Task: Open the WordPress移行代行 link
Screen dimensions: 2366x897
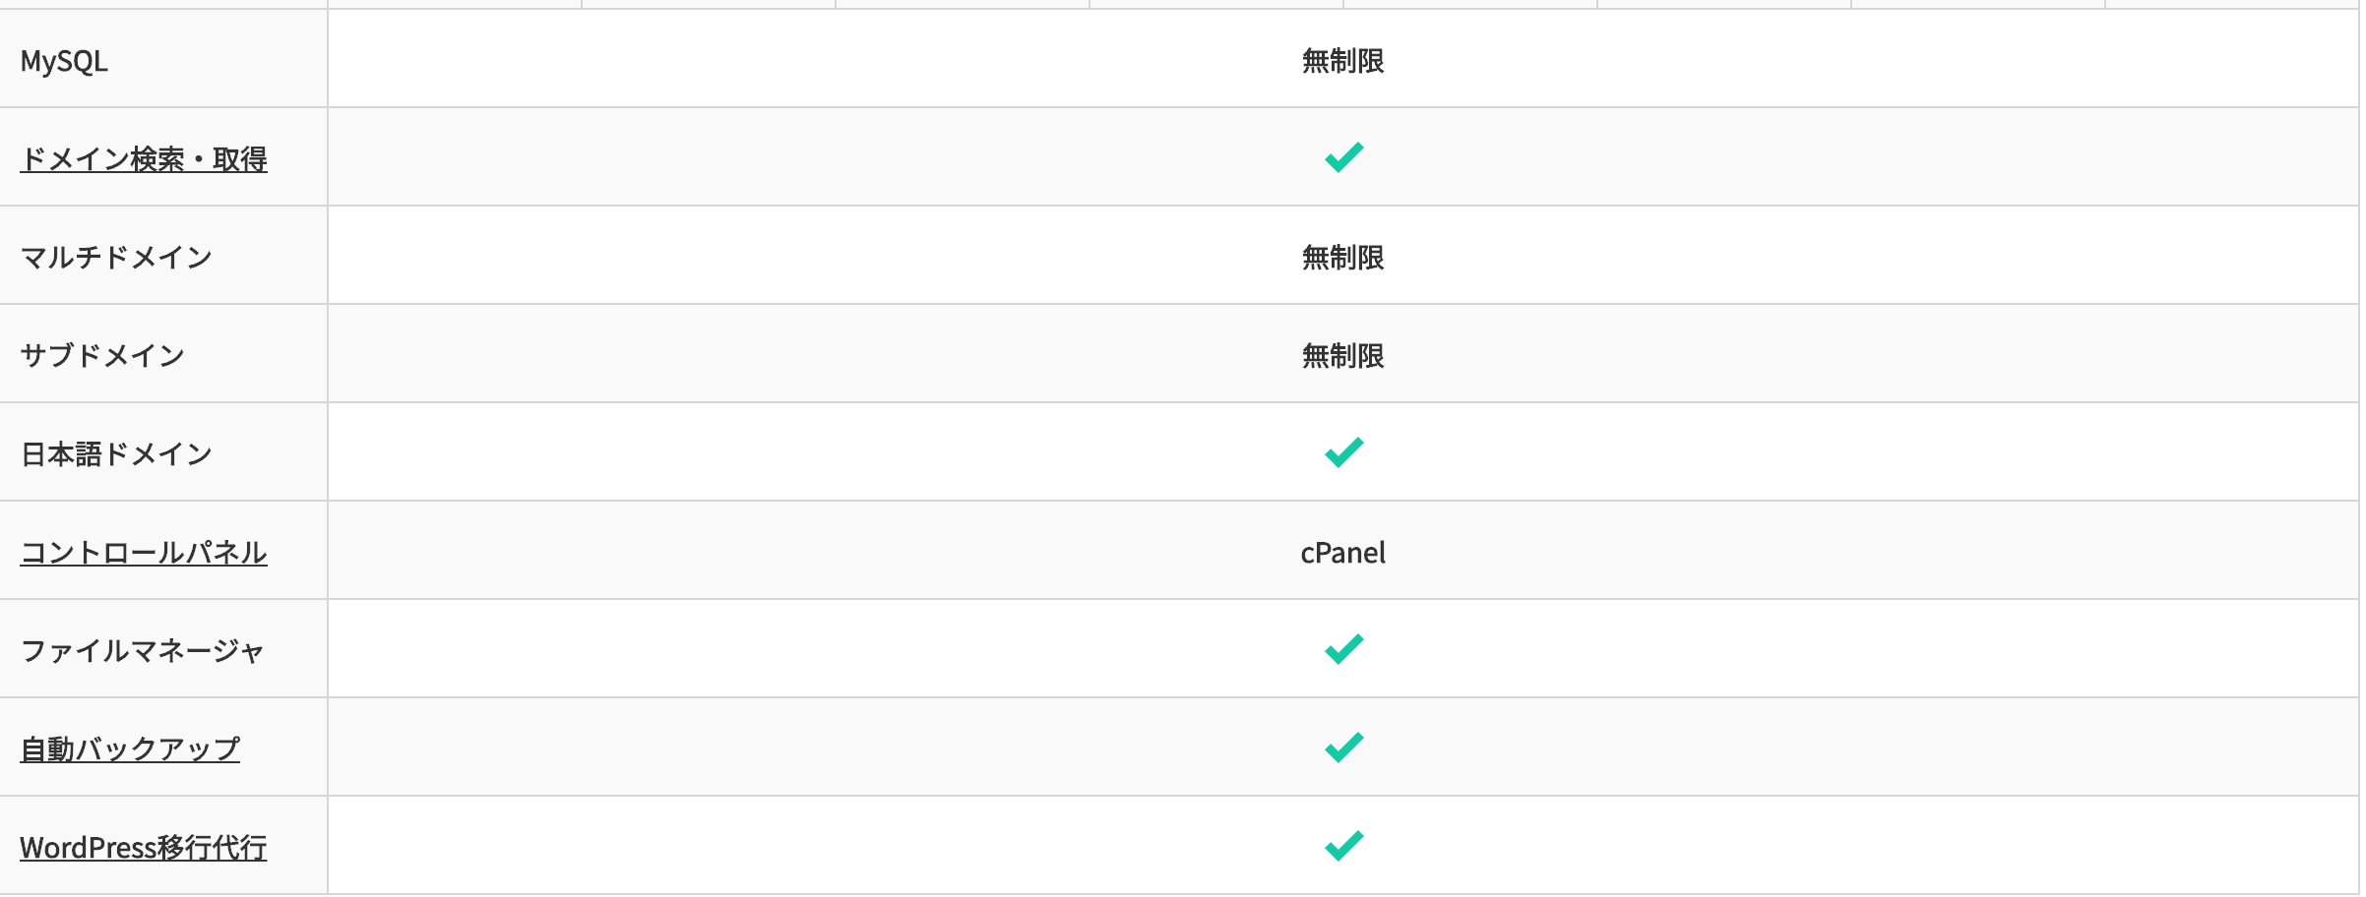Action: (x=144, y=848)
